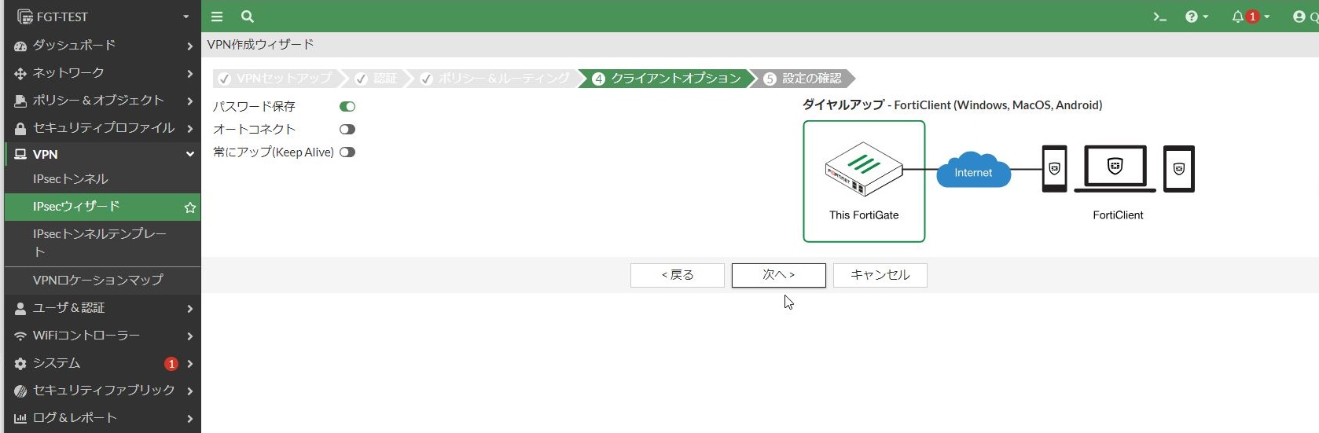Click the WiFi controller icon
The height and width of the screenshot is (433, 1319).
pos(20,336)
